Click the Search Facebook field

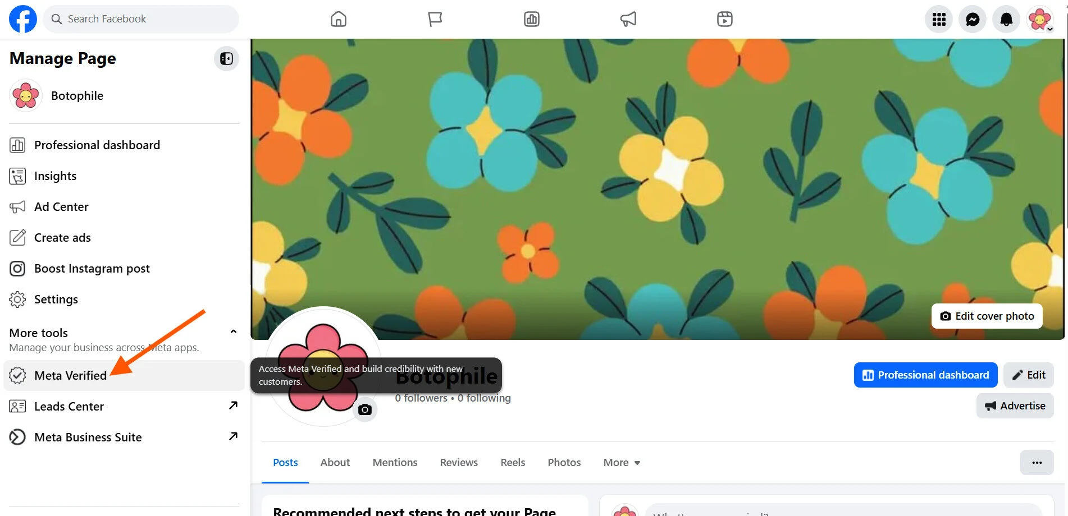pos(142,19)
